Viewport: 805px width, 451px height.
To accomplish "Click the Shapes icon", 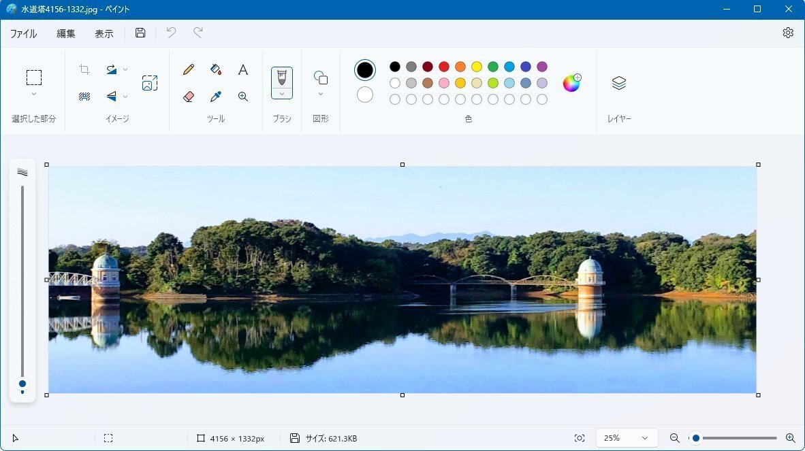I will (321, 78).
